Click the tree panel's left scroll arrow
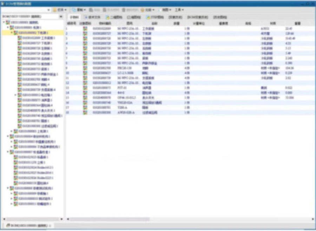The height and width of the screenshot is (231, 316). pyautogui.click(x=4, y=219)
